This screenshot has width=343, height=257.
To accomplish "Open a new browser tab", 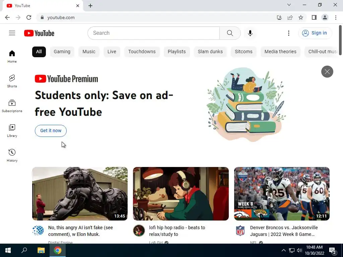I will point(90,6).
